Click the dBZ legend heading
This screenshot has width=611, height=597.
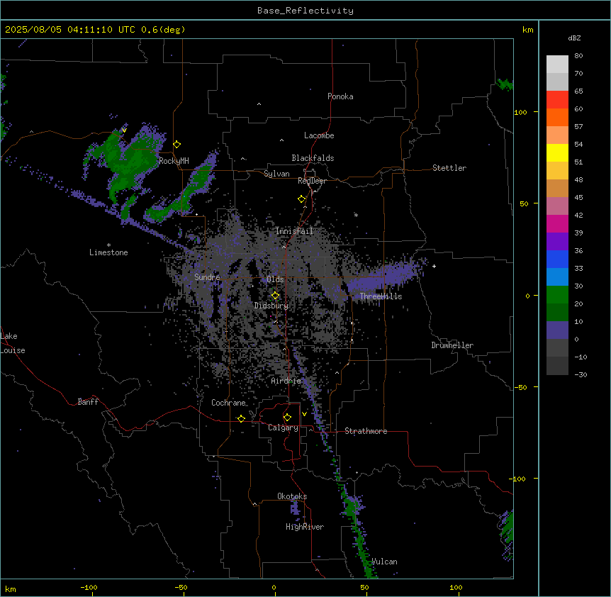point(574,38)
